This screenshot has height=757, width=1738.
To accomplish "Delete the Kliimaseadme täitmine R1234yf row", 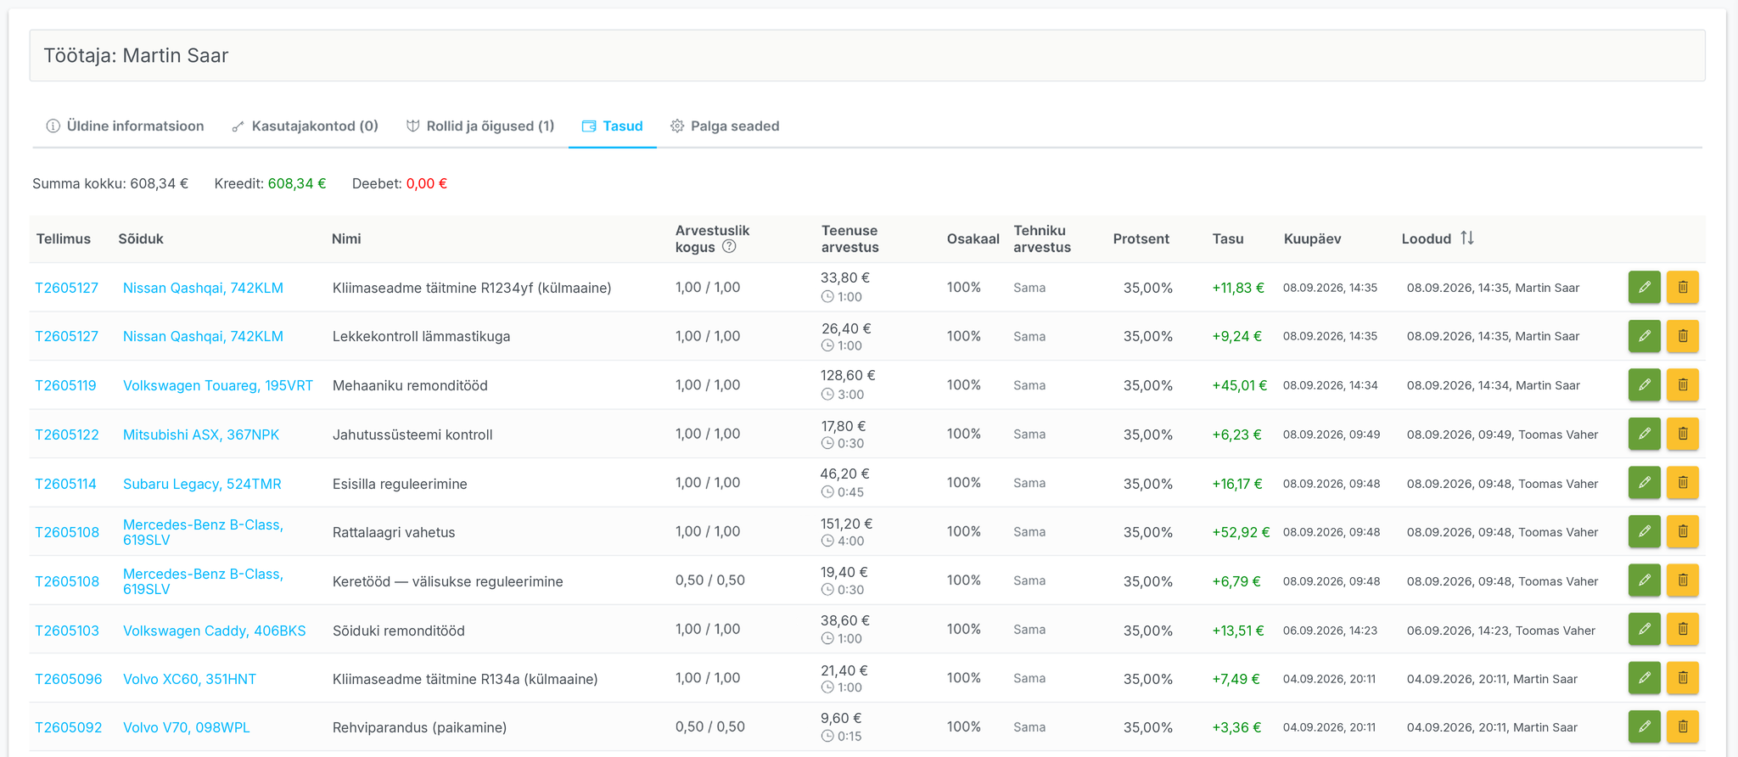I will [1682, 287].
